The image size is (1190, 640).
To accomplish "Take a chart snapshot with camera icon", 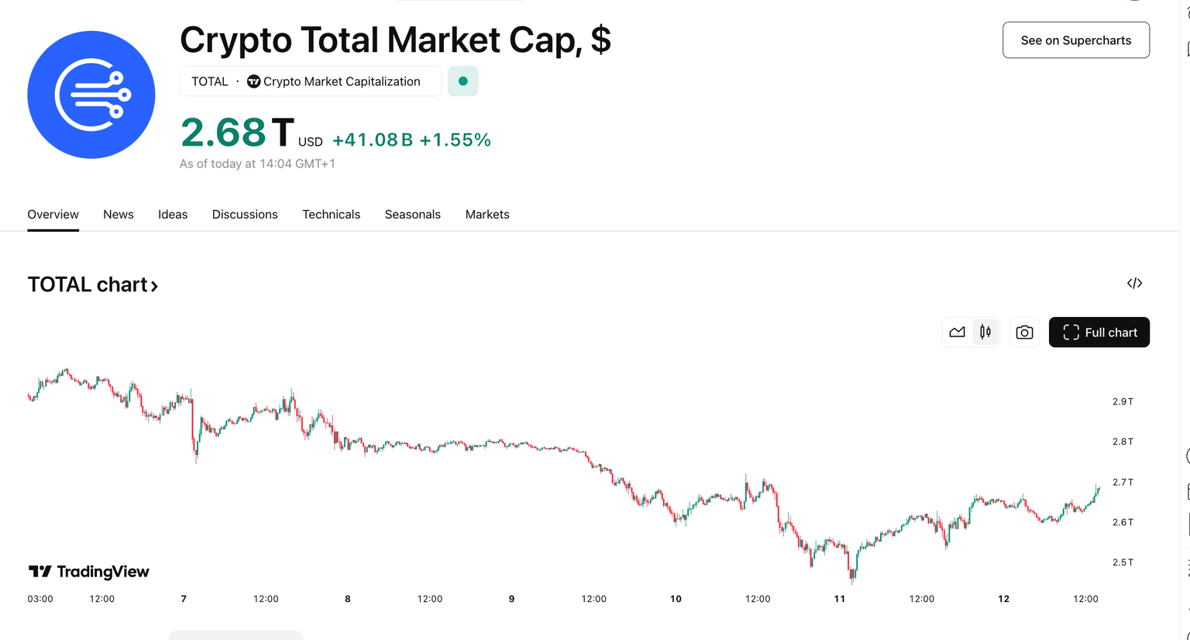I will 1024,332.
